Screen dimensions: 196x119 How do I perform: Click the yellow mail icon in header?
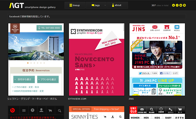[181, 5]
